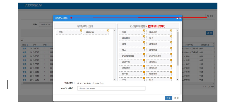236x112 pixels.
Task: Open the table settings gear icon
Action: pos(22,40)
